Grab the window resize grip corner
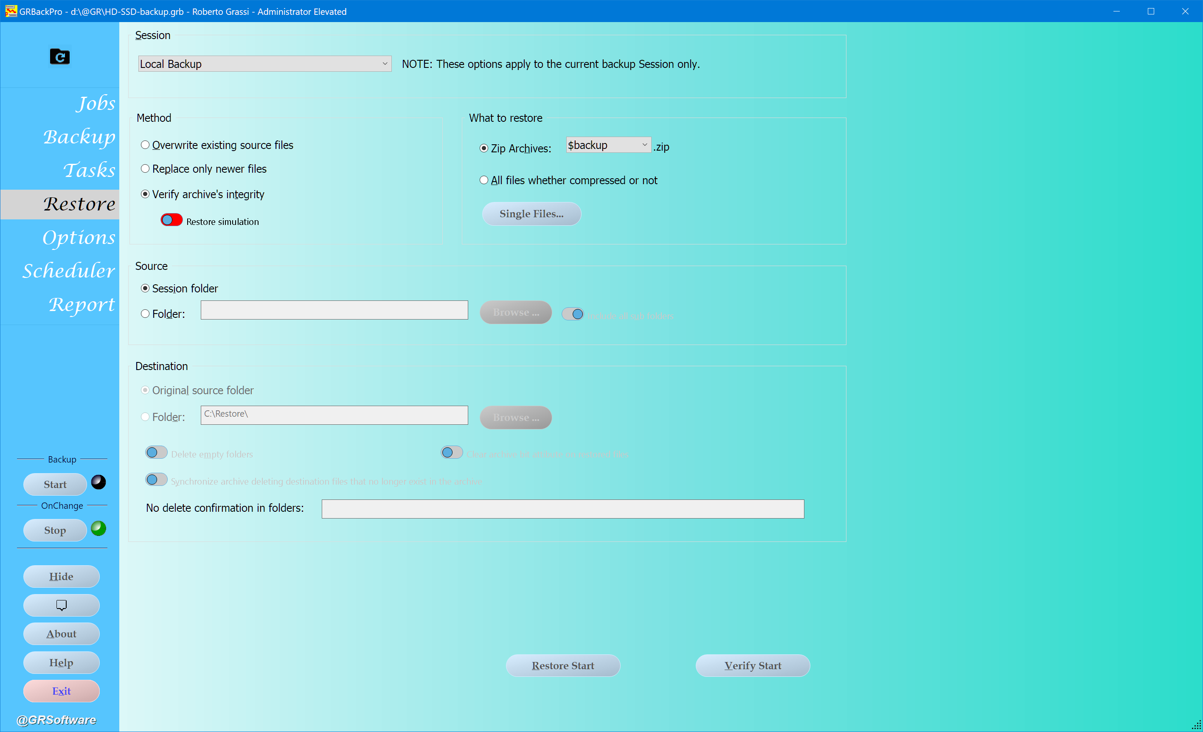Image resolution: width=1203 pixels, height=732 pixels. coord(1196,725)
